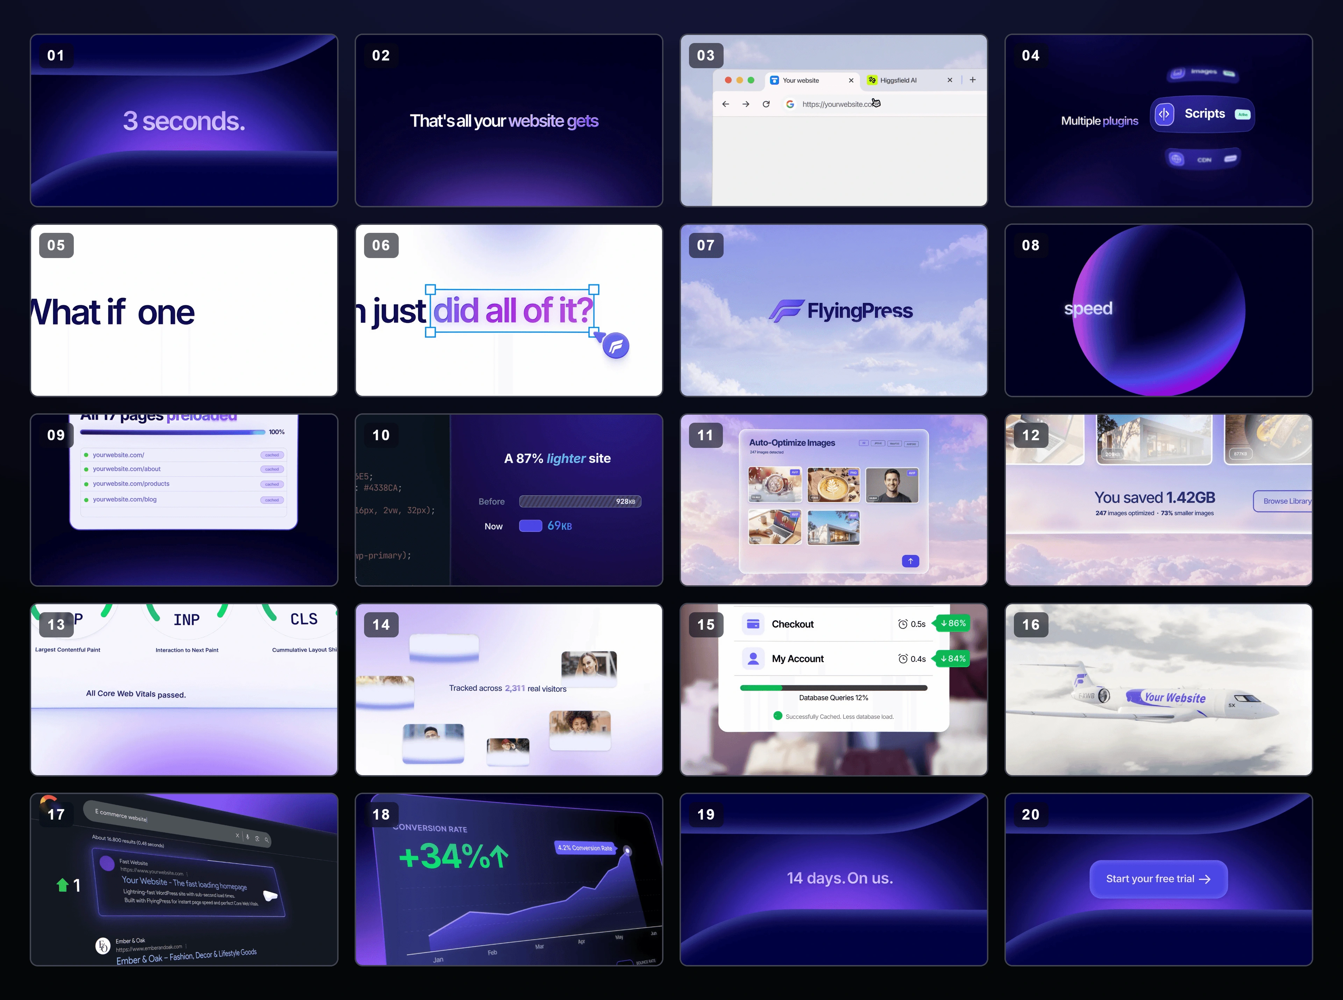Close the 'Higgsfield AI' browser tab

click(950, 80)
